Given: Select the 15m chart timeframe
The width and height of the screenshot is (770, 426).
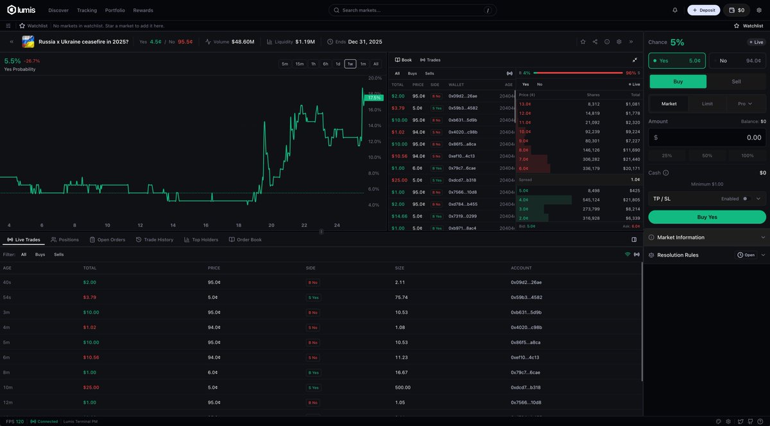Looking at the screenshot, I should click(300, 64).
